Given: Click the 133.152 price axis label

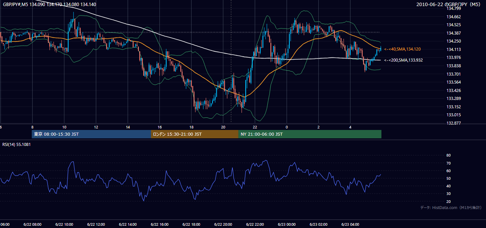Looking at the screenshot, I should pos(453,107).
